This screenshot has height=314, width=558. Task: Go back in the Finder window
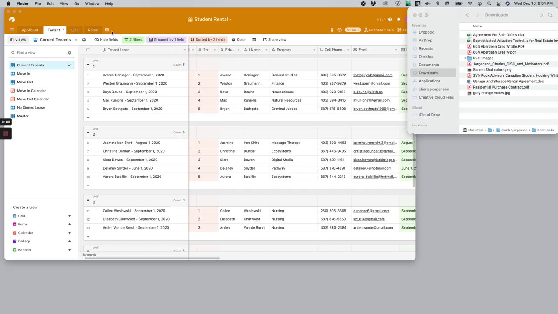(467, 15)
